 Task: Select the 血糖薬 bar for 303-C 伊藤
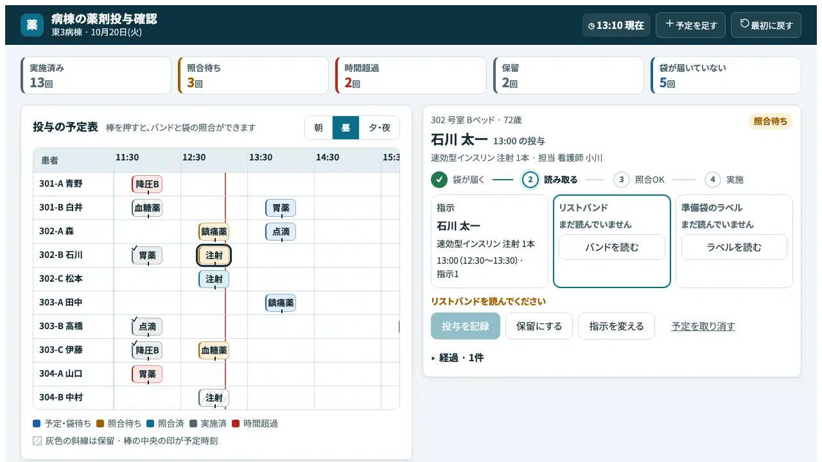tap(214, 350)
